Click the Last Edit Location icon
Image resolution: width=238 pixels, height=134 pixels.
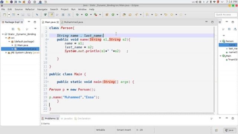pyautogui.click(x=166, y=15)
